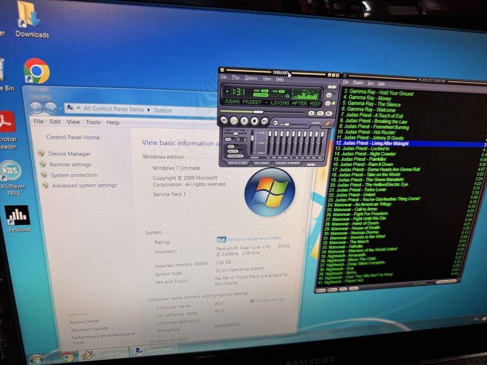Open Advanced system settings link
487x365 pixels.
coord(85,185)
